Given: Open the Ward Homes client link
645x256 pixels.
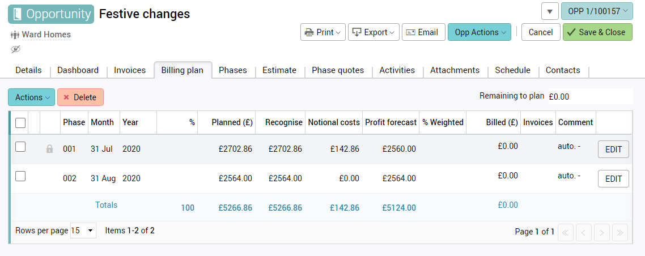Looking at the screenshot, I should (x=46, y=35).
